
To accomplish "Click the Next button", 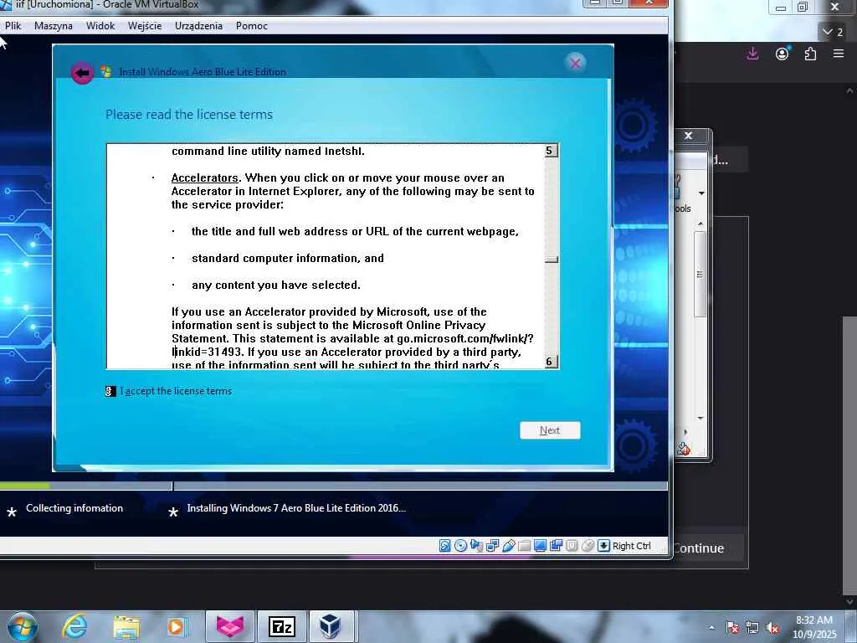I will click(x=550, y=430).
